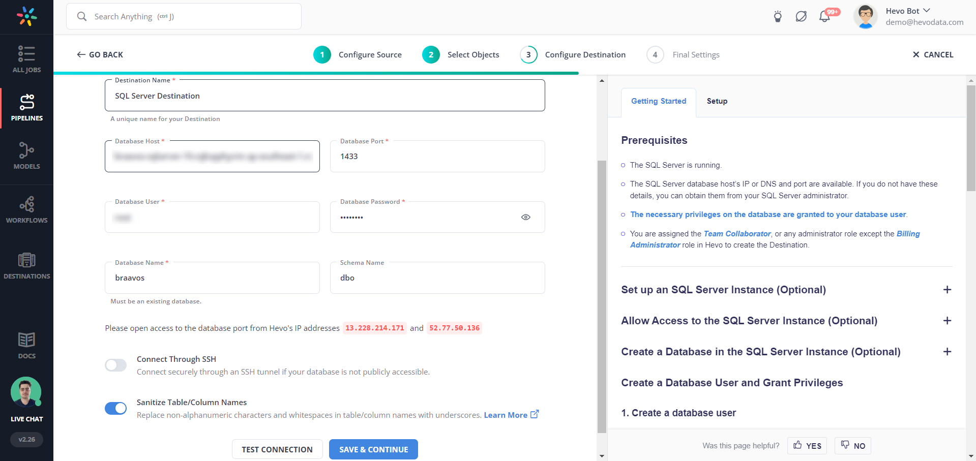Show the database password with eye icon
Screen dimensions: 976x461
(x=526, y=217)
